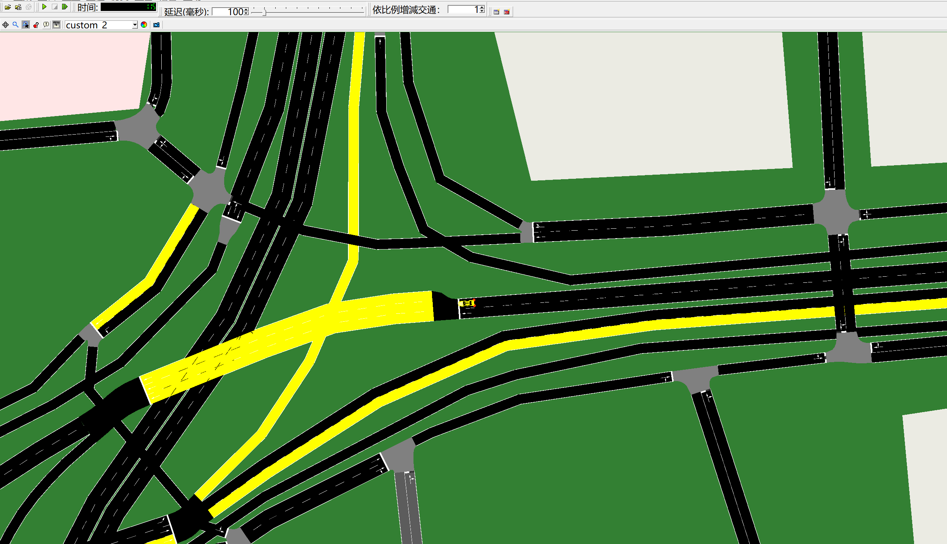The height and width of the screenshot is (544, 947).
Task: Toggle the red ball tooltip help icon
Action: [x=36, y=25]
